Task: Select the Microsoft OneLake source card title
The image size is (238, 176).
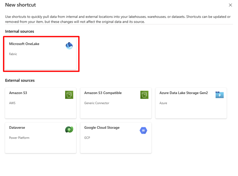Action: 24,44
